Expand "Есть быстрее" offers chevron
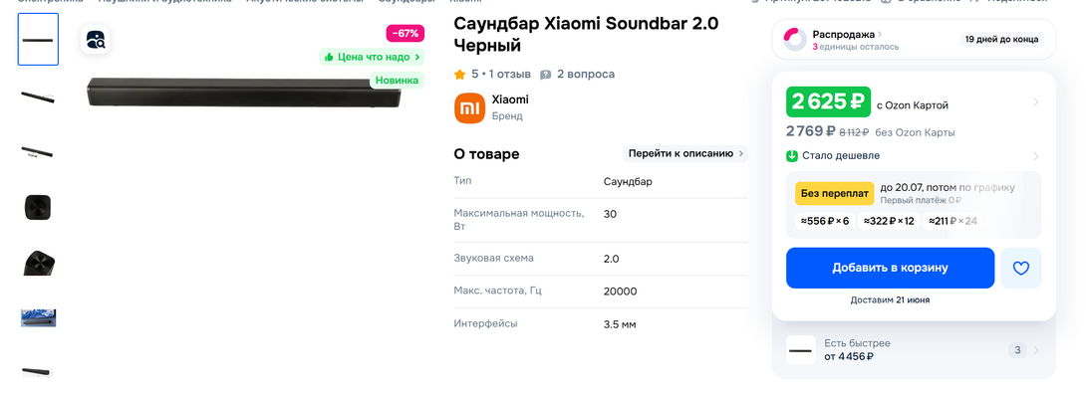The image size is (1086, 393). point(1036,350)
